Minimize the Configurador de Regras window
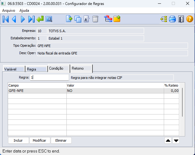Viewport: 195px width, 155px height. pyautogui.click(x=159, y=3)
